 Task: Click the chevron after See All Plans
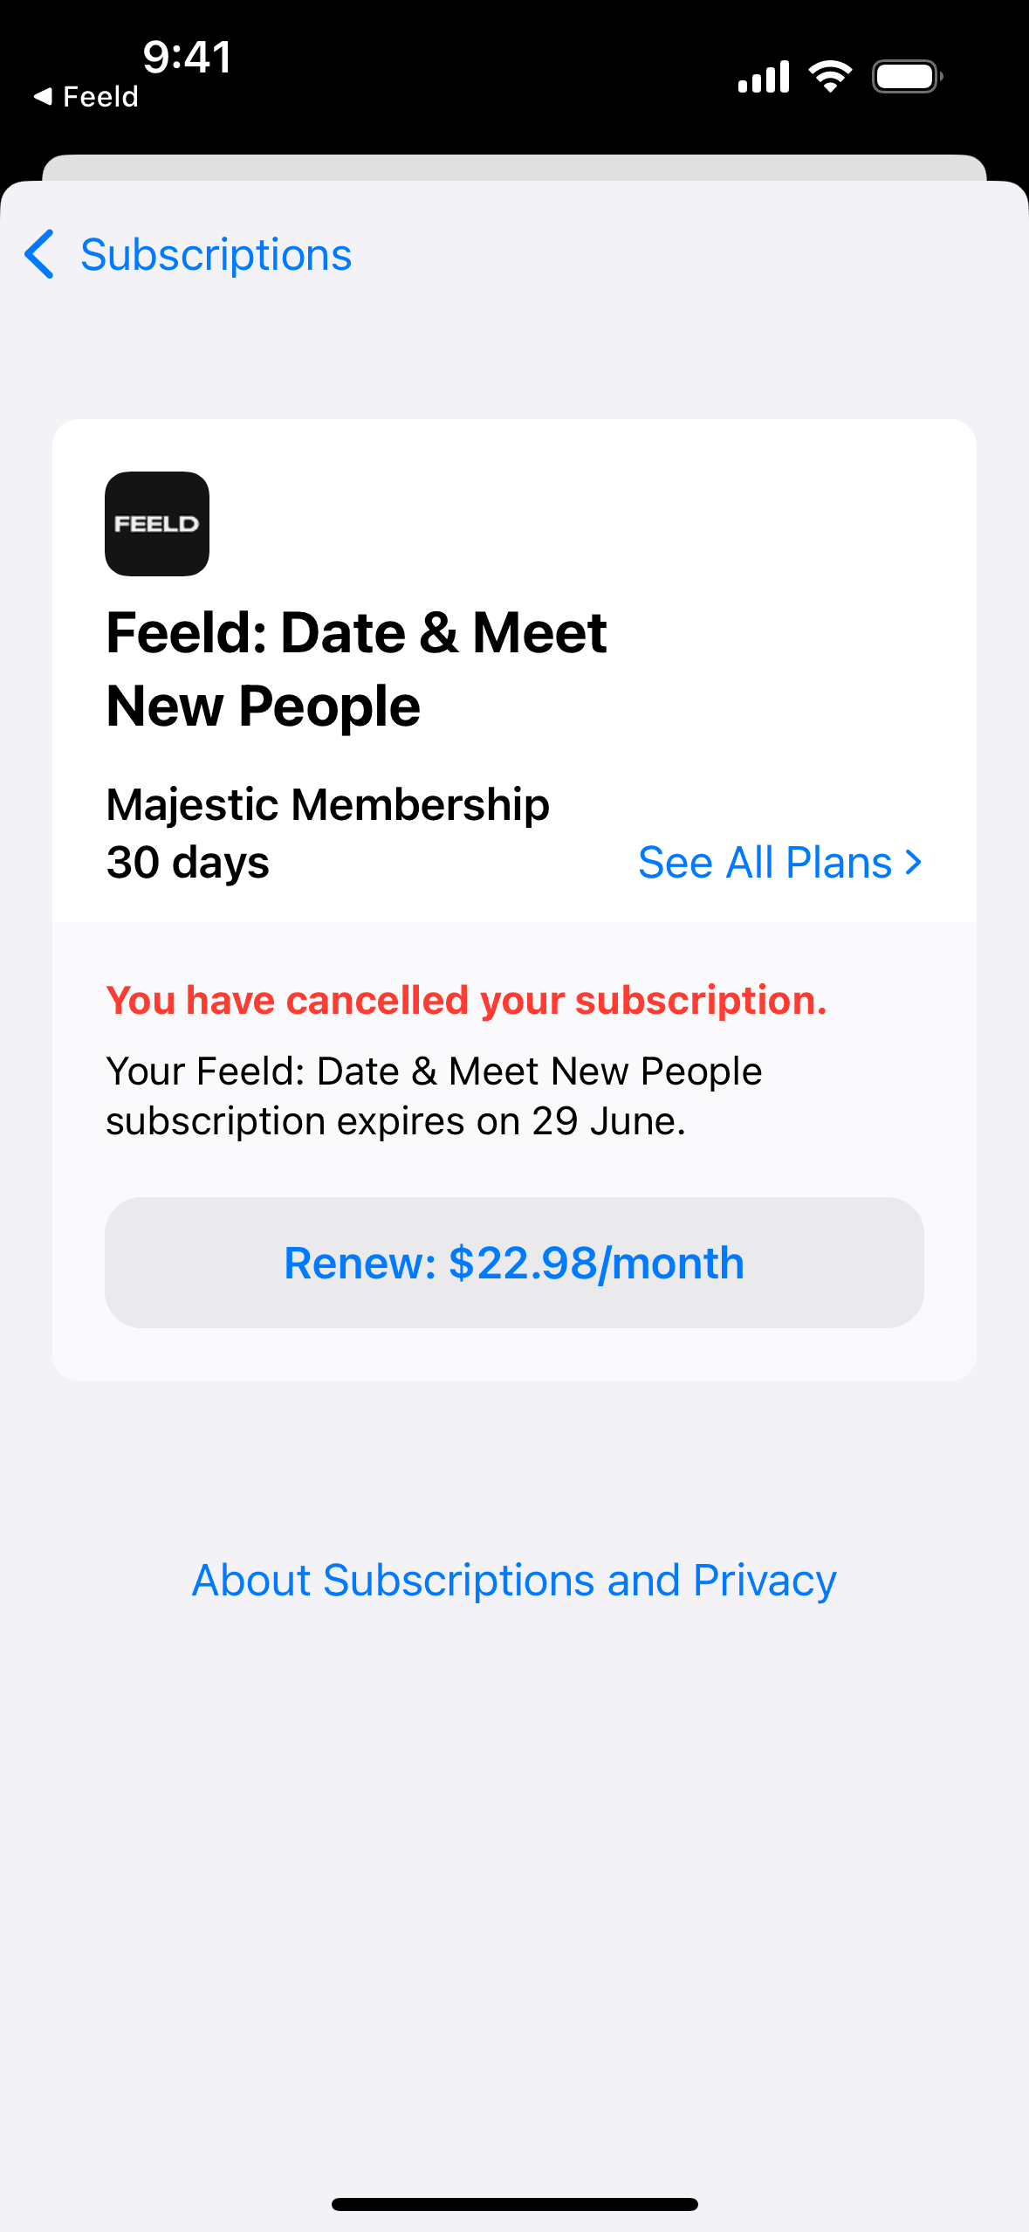tap(913, 863)
